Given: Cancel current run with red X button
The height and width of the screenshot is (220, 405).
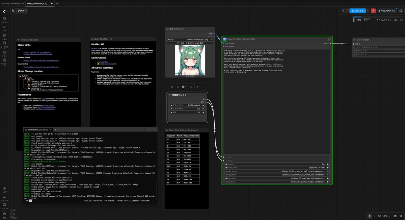Looking at the screenshot, I should (373, 11).
